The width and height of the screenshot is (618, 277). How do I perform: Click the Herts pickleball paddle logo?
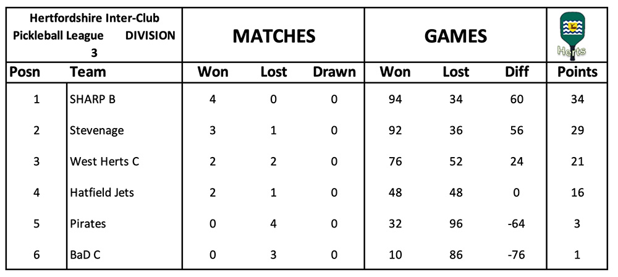click(577, 34)
